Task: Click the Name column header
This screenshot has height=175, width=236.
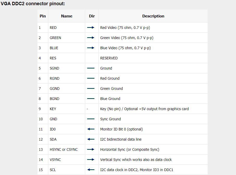Action: pos(67,16)
